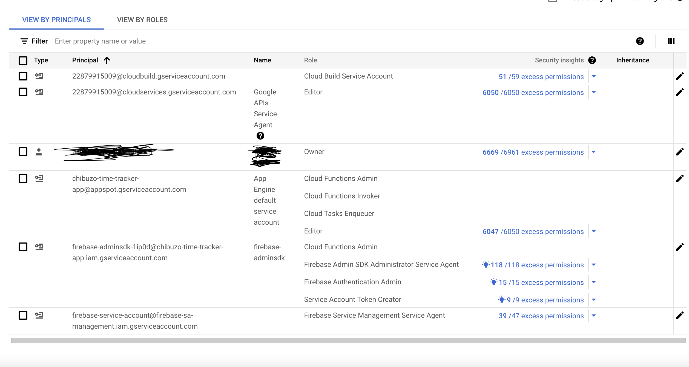Open 6669/6961 excess permissions link

pyautogui.click(x=533, y=152)
